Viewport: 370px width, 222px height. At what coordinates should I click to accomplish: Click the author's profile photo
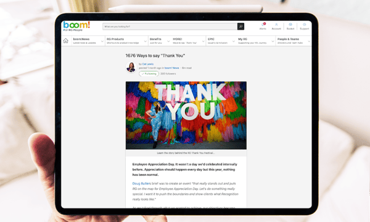tap(131, 67)
